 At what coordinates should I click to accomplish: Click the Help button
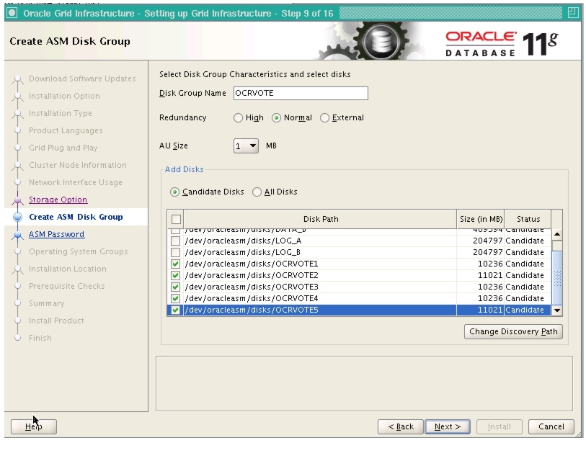[34, 426]
